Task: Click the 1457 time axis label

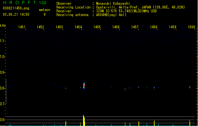Action: [135, 27]
